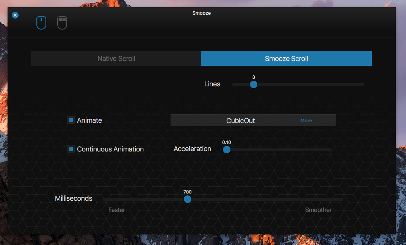Open the CubicOut easing dropdown
The image size is (406, 245).
(253, 120)
